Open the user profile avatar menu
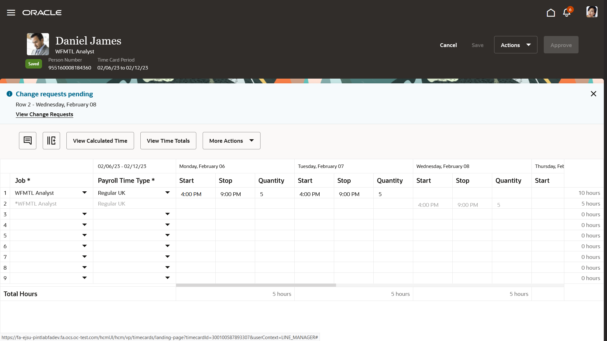 (x=592, y=12)
